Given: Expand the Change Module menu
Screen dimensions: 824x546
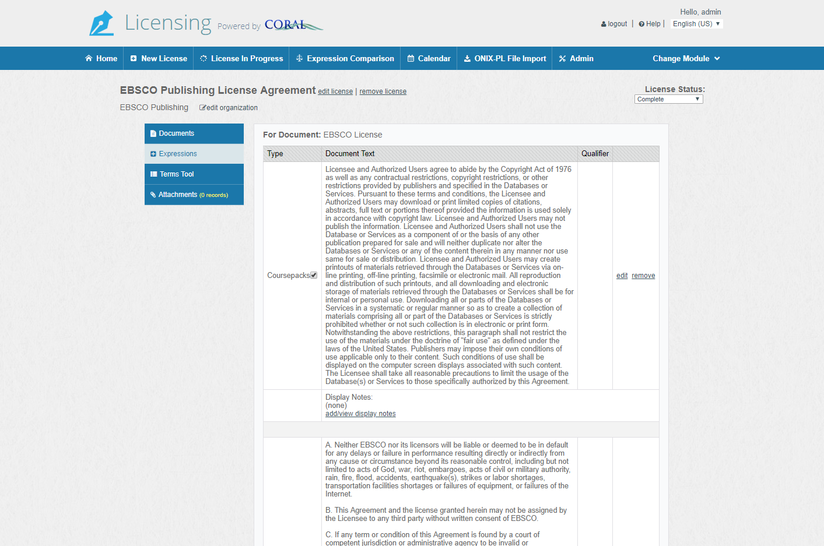Looking at the screenshot, I should click(686, 58).
